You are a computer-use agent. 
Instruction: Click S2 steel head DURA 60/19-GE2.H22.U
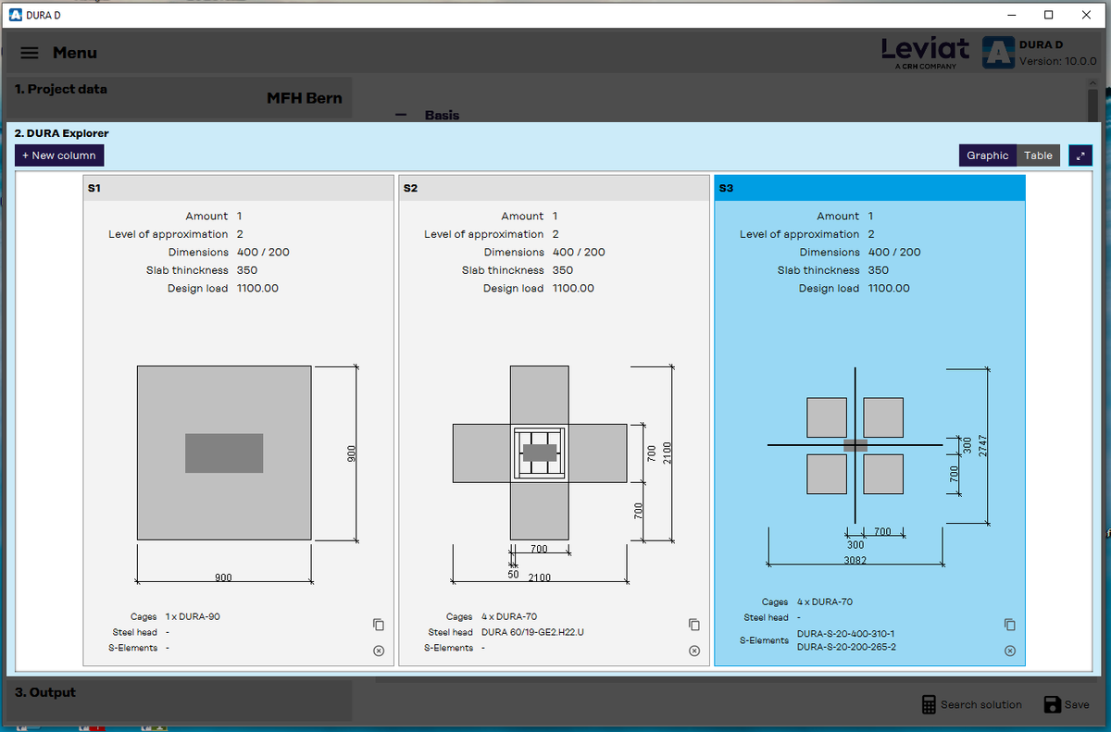(533, 632)
